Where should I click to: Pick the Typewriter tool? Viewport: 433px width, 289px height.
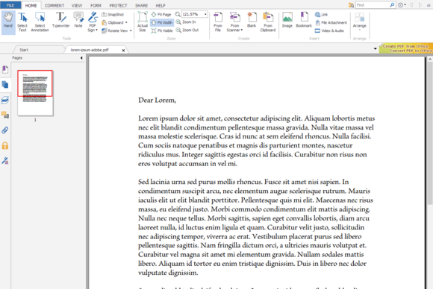coord(60,20)
